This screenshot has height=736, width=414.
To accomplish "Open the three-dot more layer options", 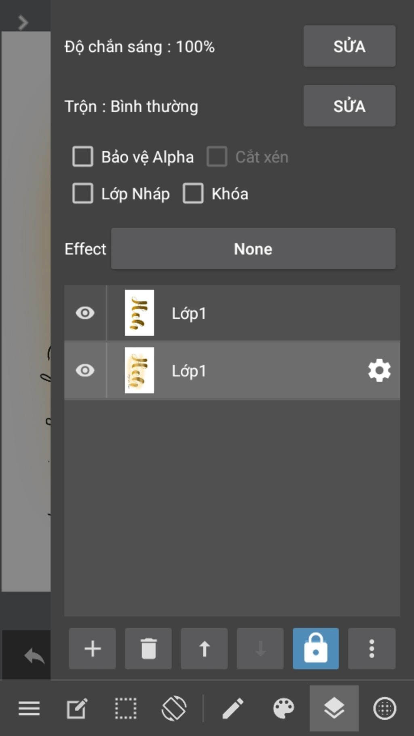I will click(x=372, y=649).
